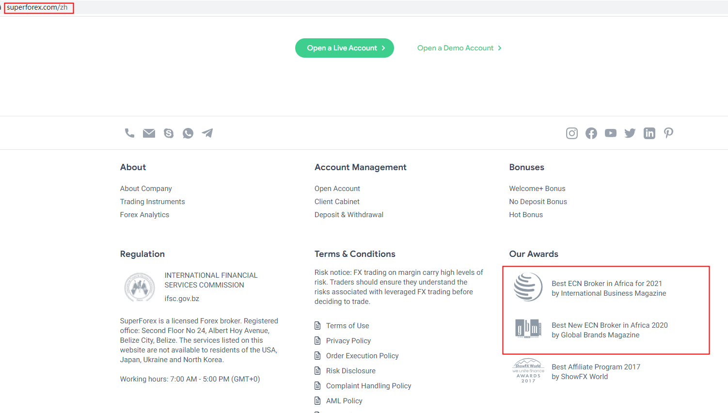The width and height of the screenshot is (728, 413).
Task: Open the WhatsApp chat icon
Action: point(188,133)
